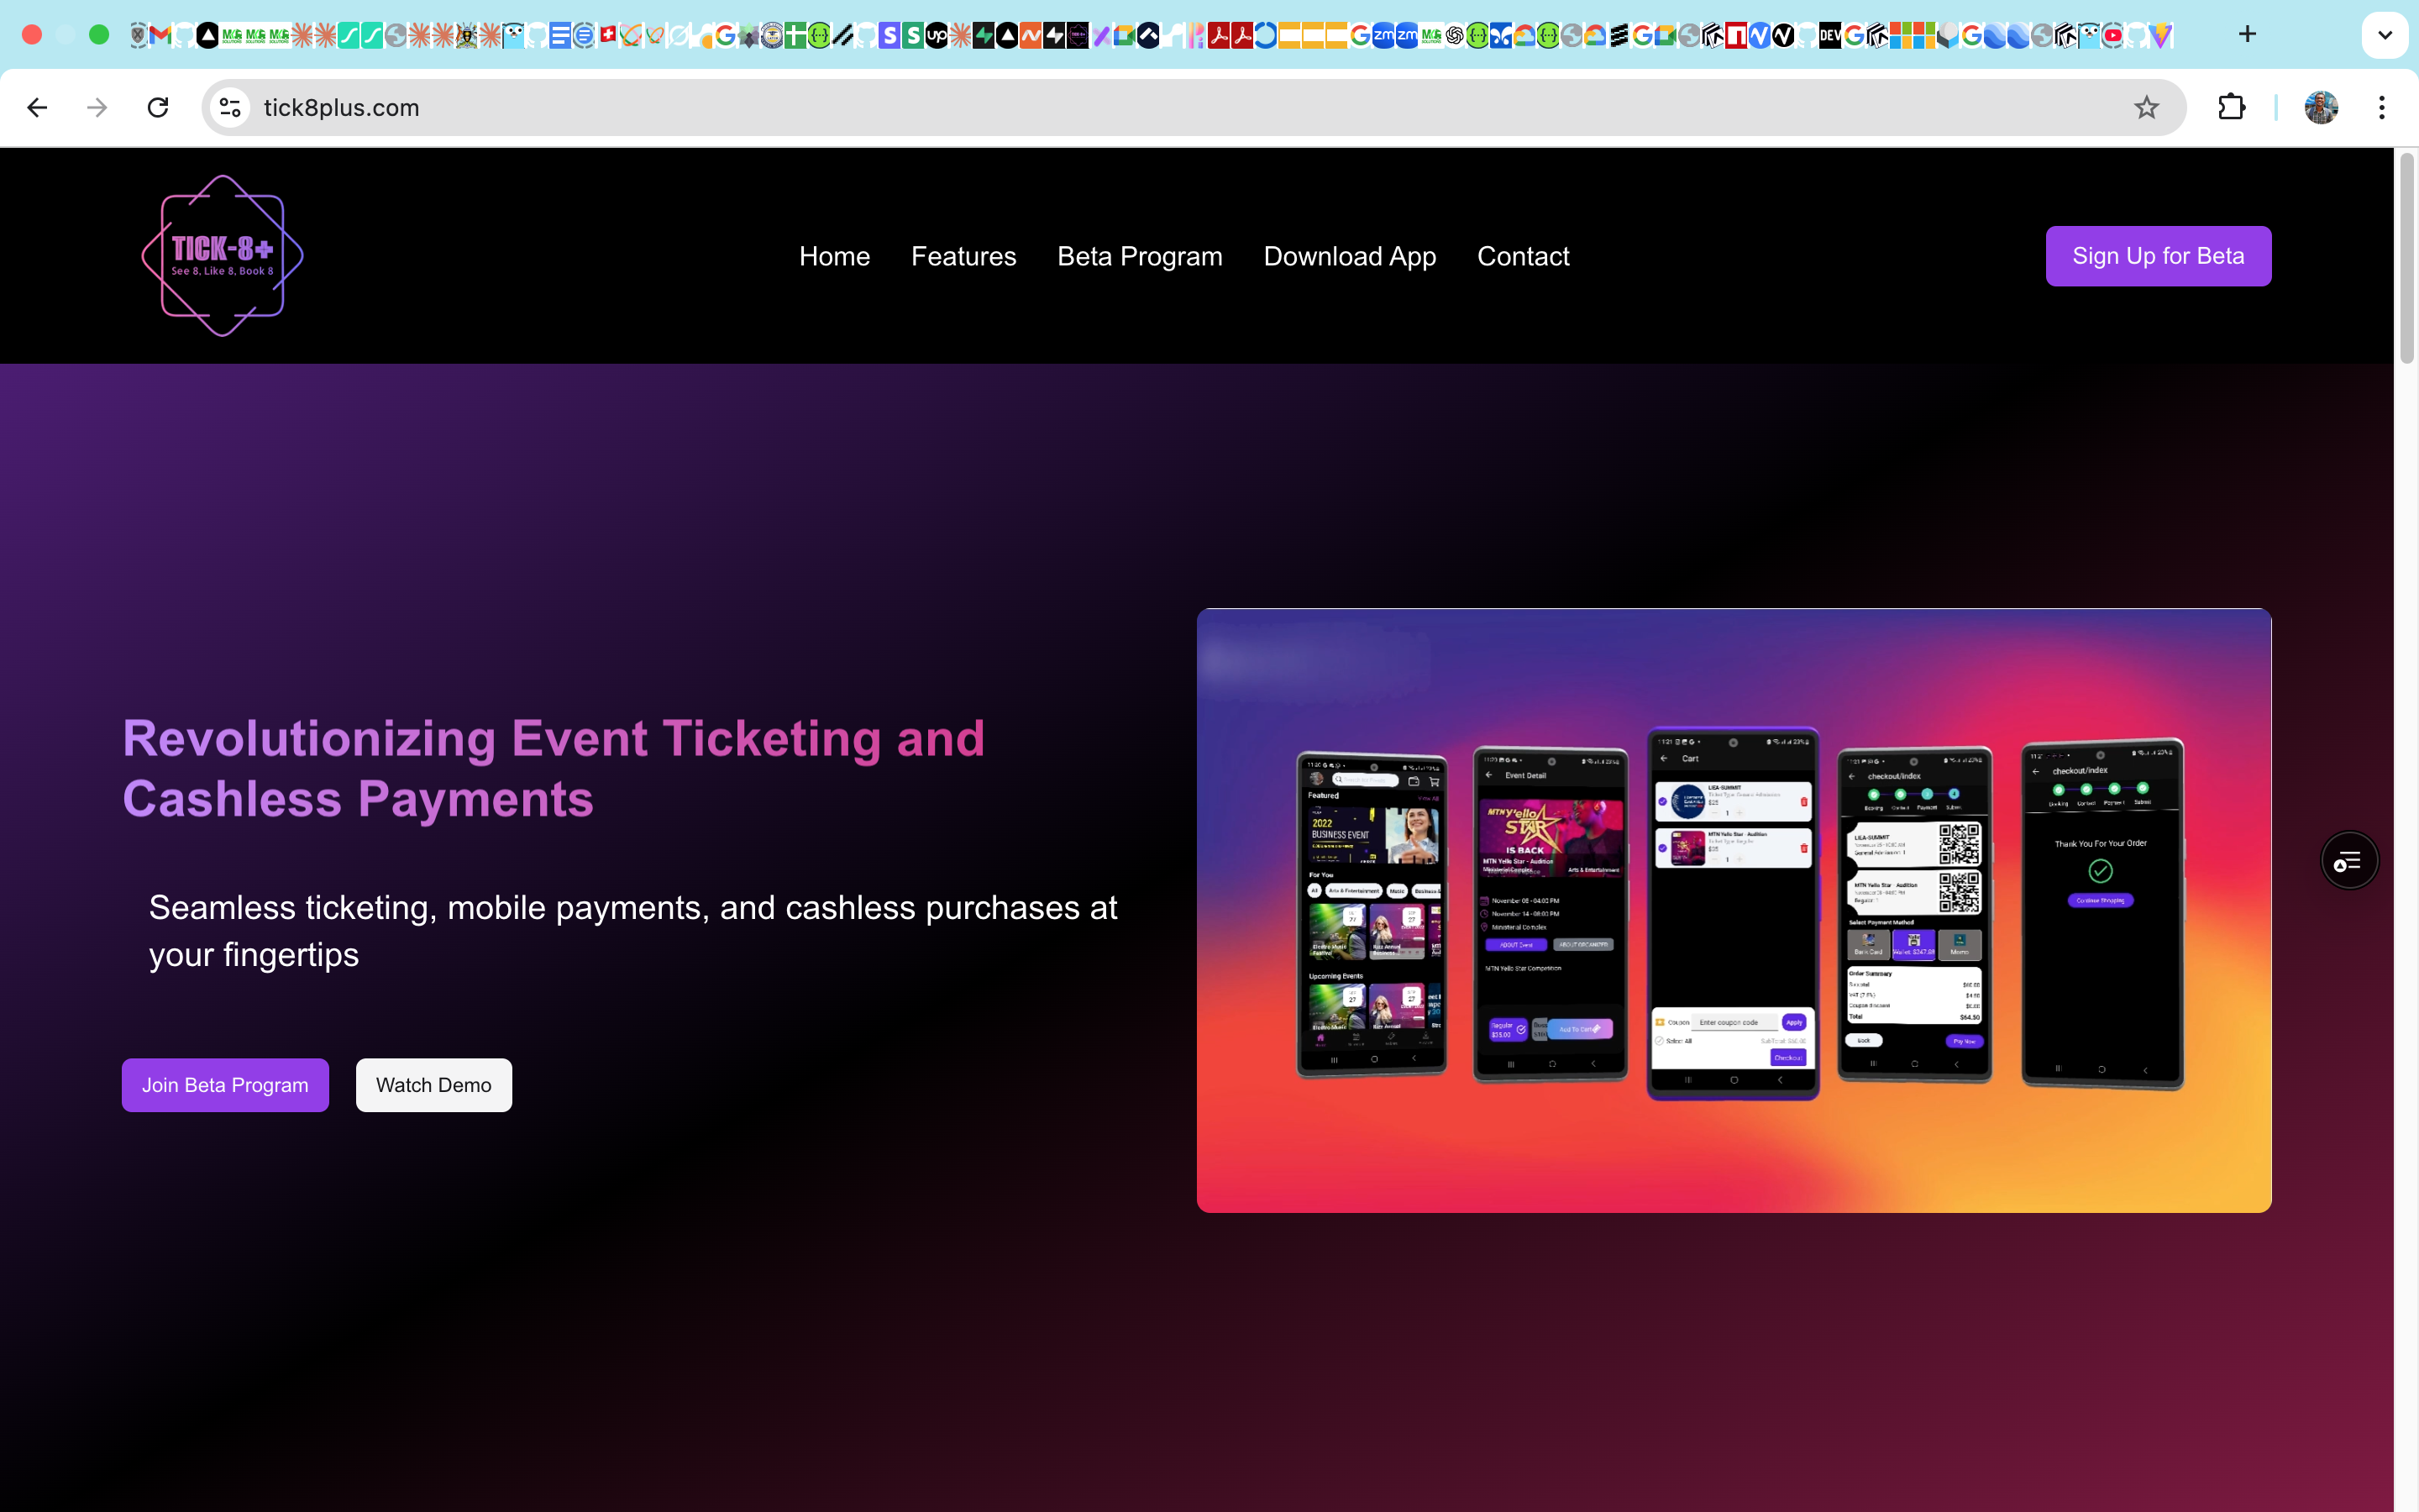
Task: Click the floating round widget icon
Action: pyautogui.click(x=2348, y=860)
